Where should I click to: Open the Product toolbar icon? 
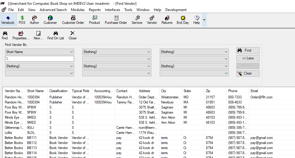click(x=94, y=20)
